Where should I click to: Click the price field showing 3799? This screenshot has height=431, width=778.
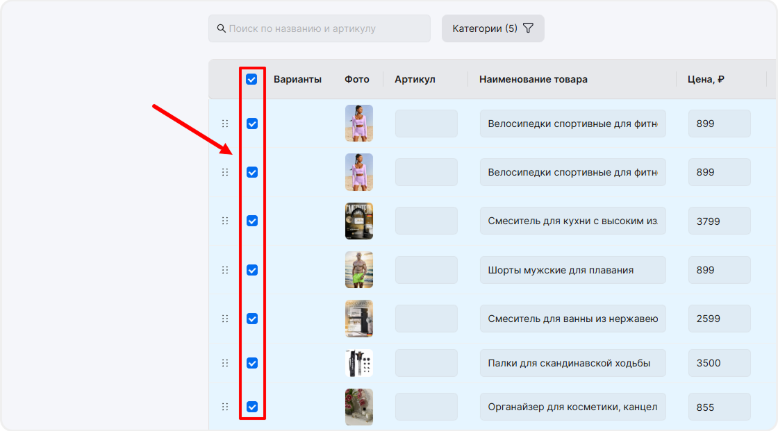719,221
